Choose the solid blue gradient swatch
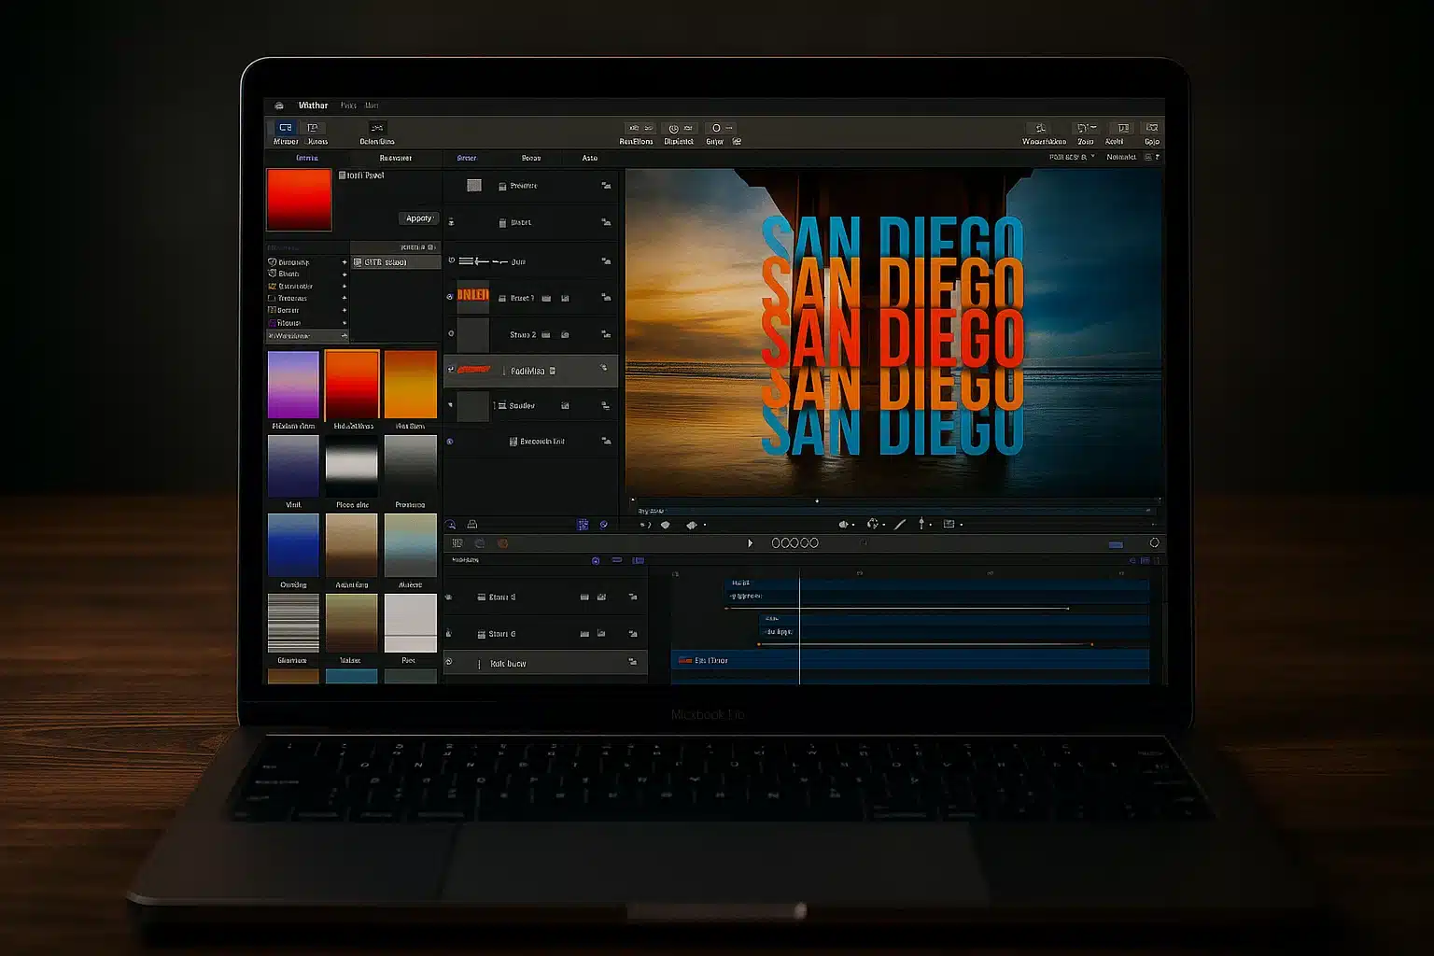1434x956 pixels. (293, 545)
